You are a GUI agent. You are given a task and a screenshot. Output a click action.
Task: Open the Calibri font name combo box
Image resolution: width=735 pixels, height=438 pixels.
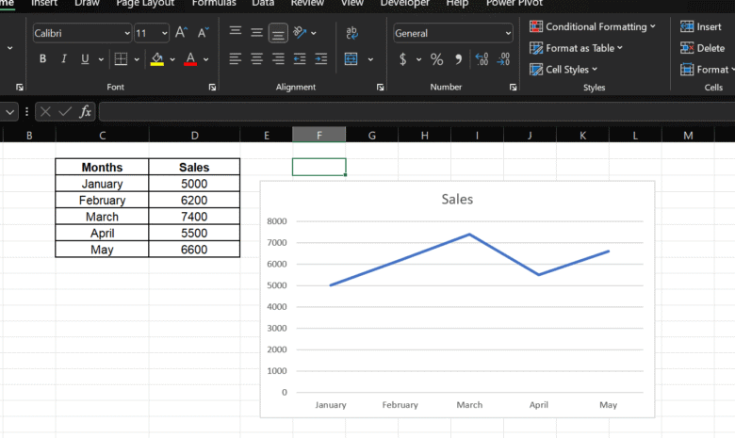[x=82, y=33]
